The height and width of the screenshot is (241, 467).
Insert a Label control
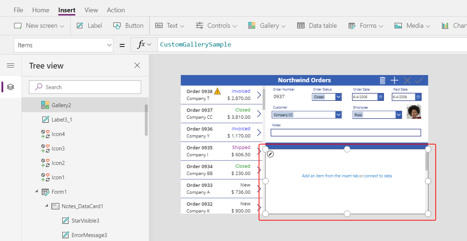point(89,26)
